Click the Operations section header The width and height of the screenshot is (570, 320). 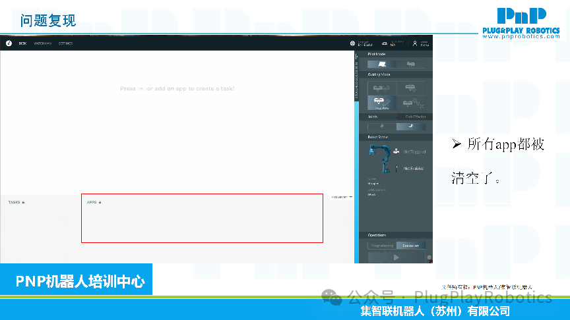[377, 235]
